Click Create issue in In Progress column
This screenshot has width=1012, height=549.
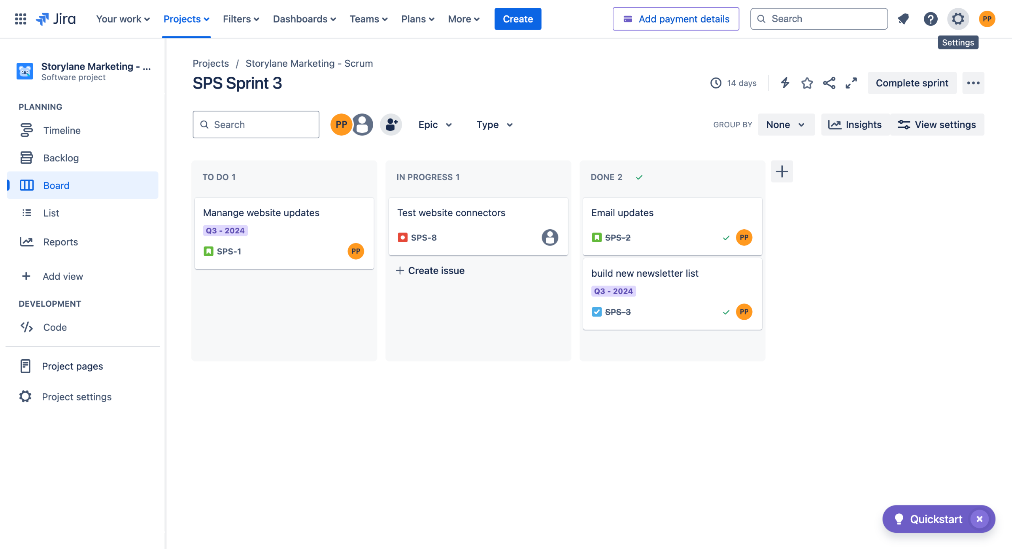pyautogui.click(x=430, y=270)
